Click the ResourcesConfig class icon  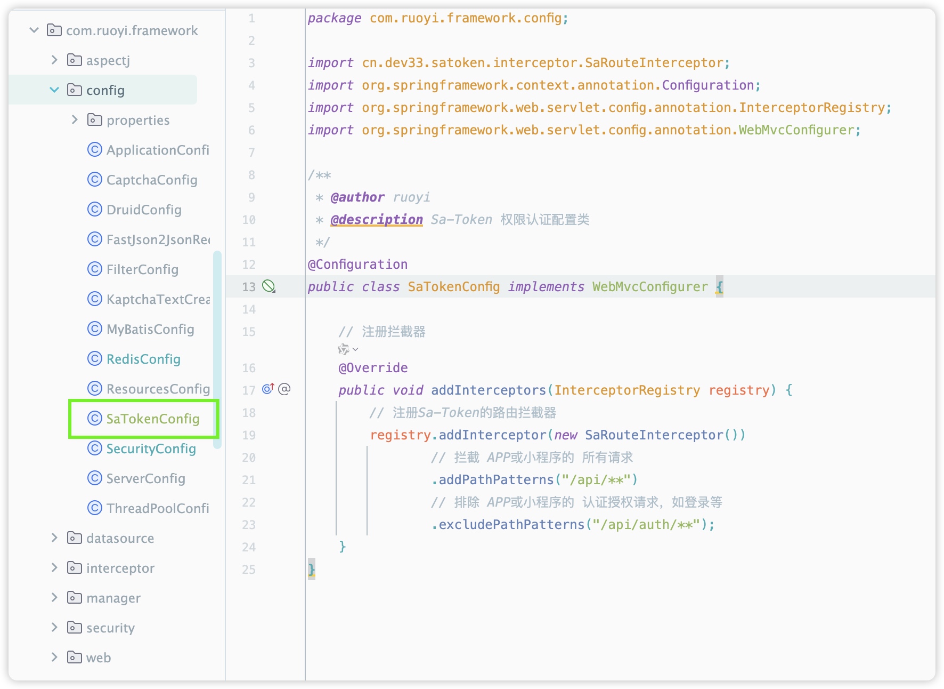click(95, 389)
